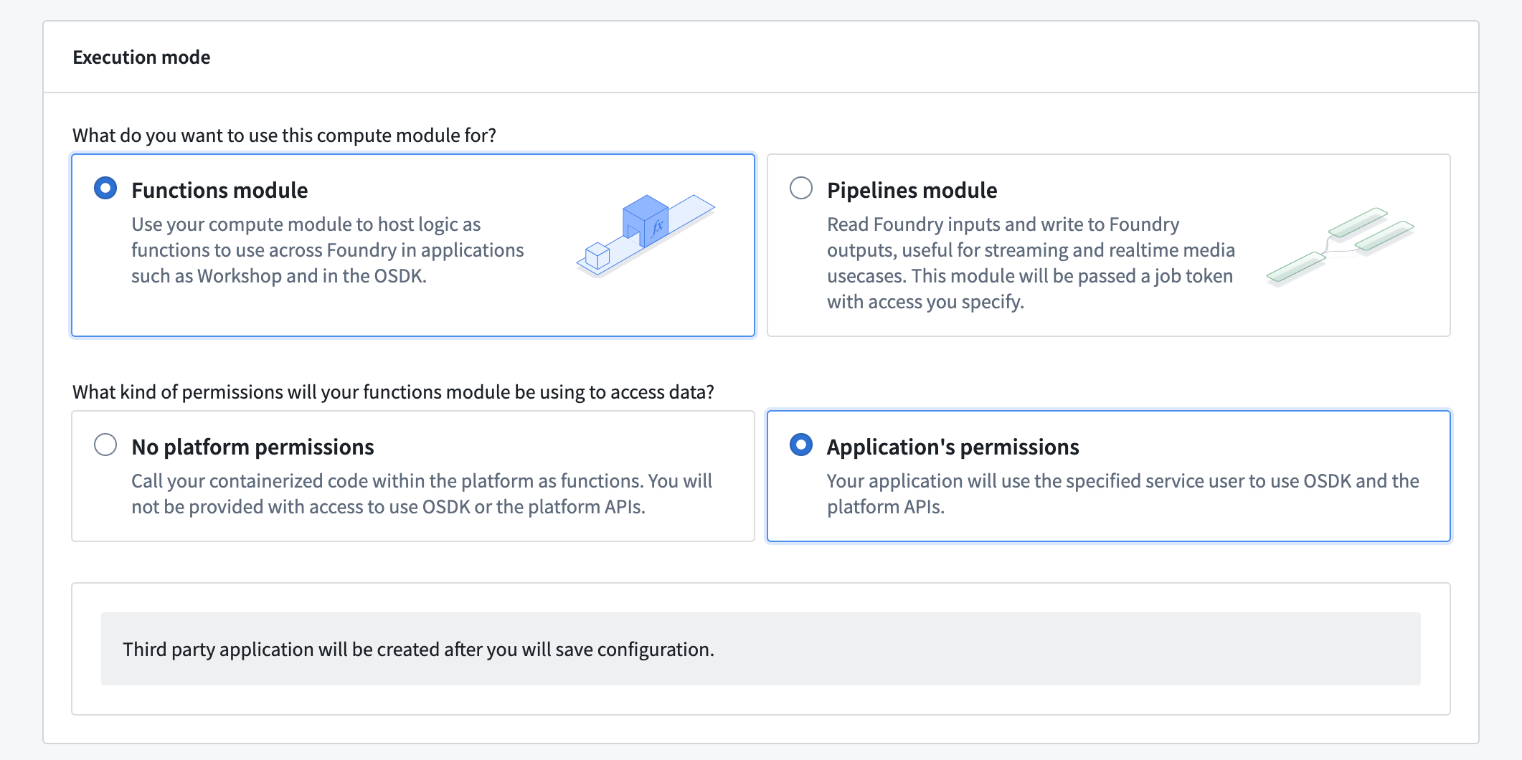Click the Execution mode section header

tap(141, 57)
